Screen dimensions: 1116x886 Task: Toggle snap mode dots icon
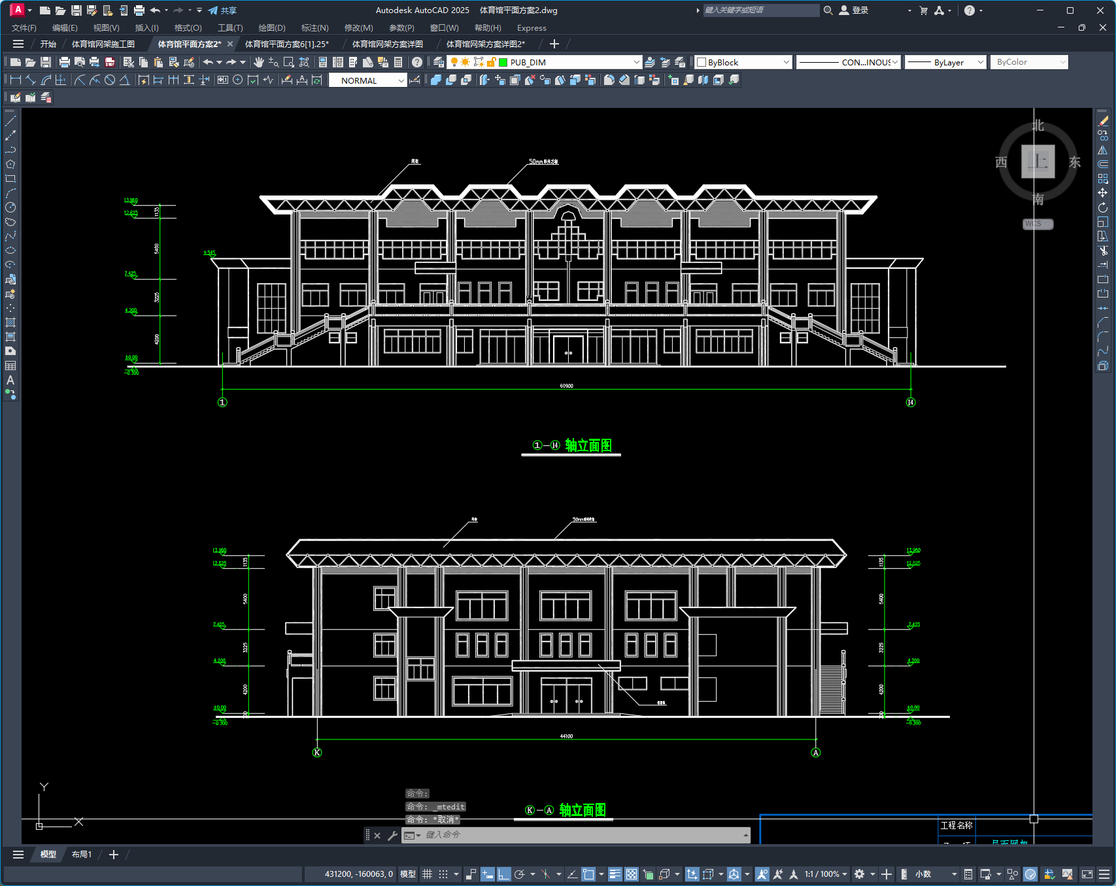coord(443,874)
